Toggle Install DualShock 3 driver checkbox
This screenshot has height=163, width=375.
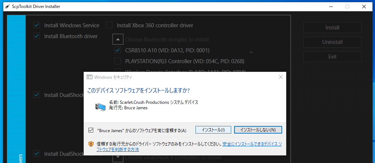(x=37, y=95)
